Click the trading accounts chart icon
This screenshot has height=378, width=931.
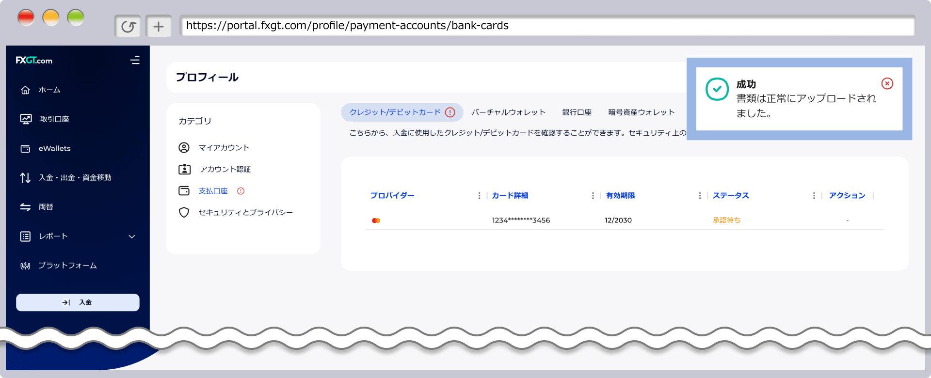tap(26, 119)
